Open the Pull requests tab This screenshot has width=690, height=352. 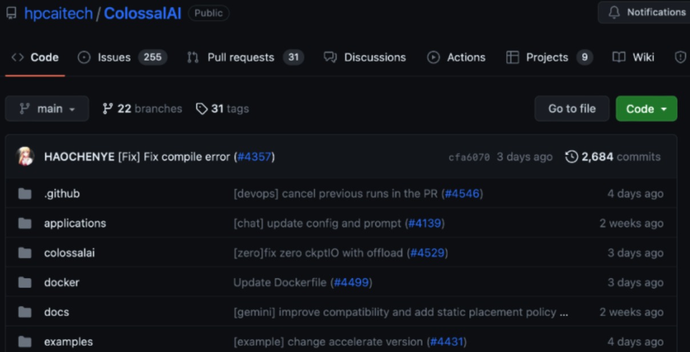(246, 57)
